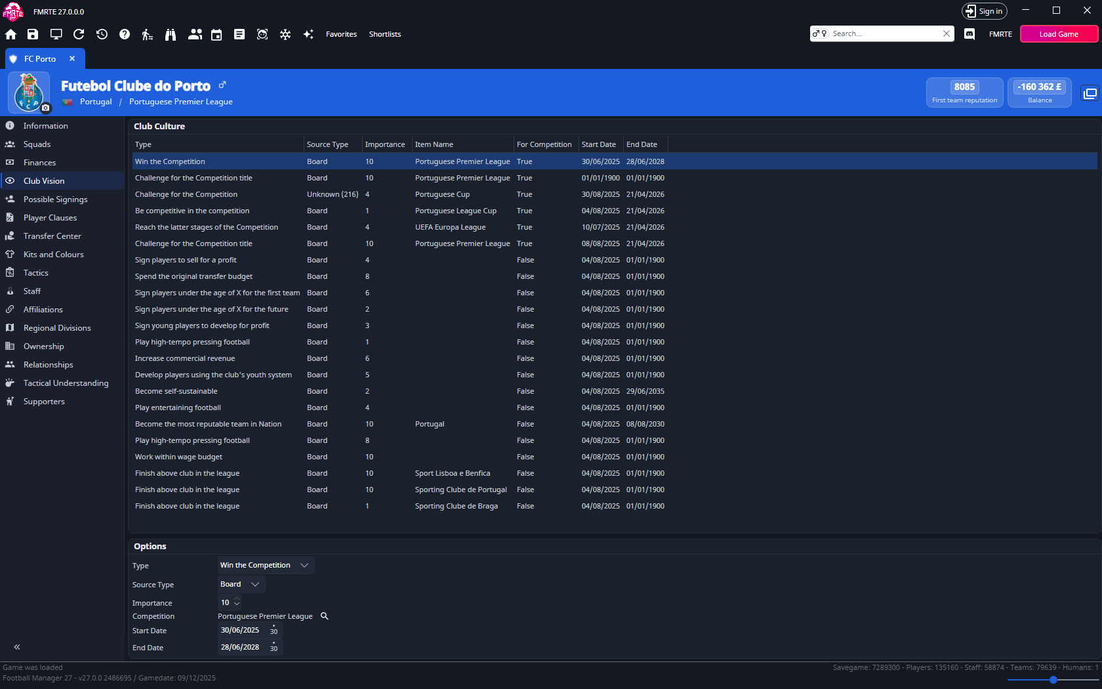Click the windows stack icon beside Balance
This screenshot has height=689, width=1102.
(x=1090, y=93)
